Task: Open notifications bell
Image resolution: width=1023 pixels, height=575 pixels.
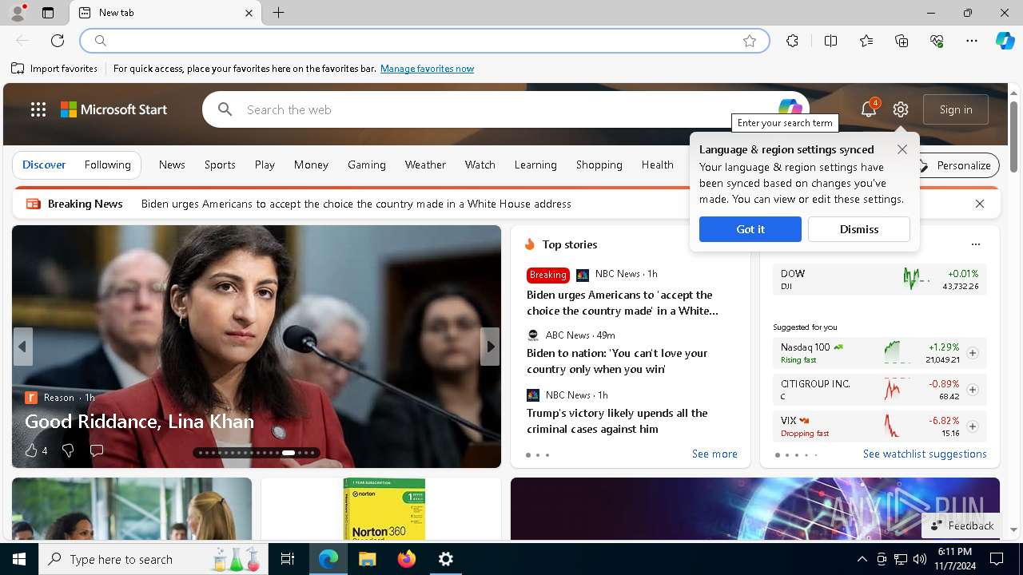Action: click(x=868, y=109)
